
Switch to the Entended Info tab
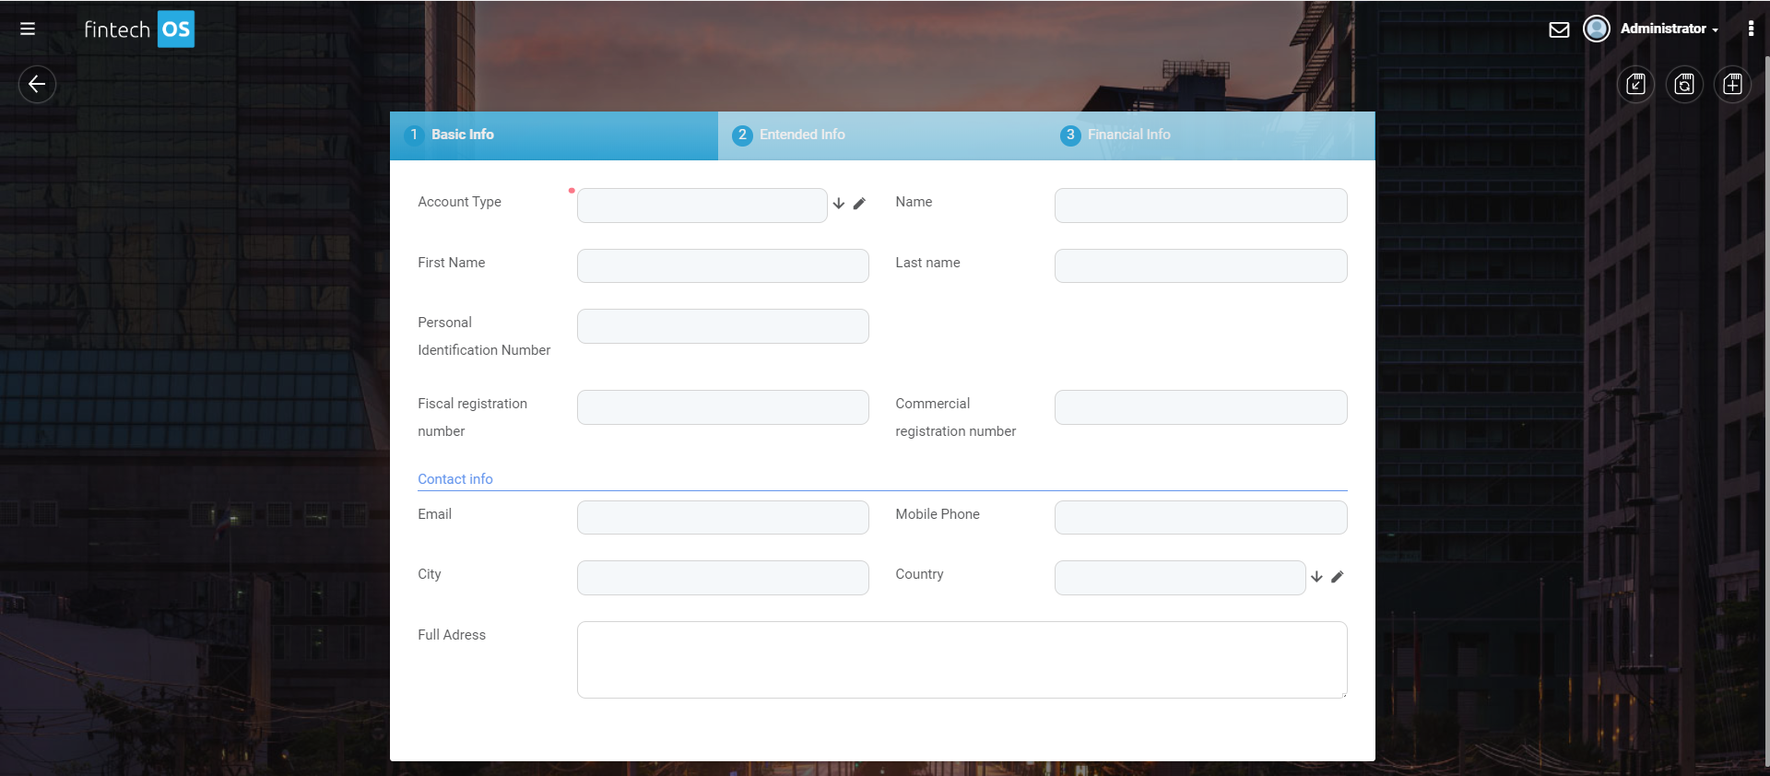pyautogui.click(x=801, y=135)
